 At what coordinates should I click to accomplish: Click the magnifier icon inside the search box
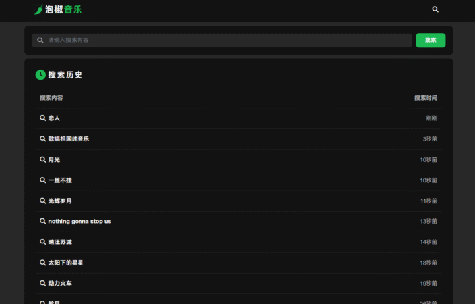point(40,40)
